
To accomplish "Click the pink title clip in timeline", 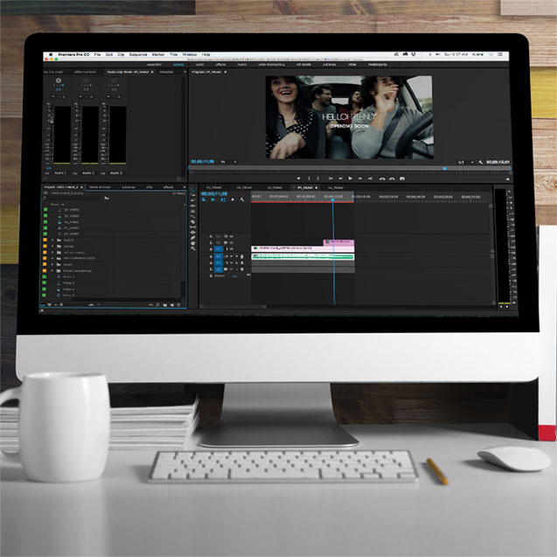I will (x=339, y=242).
